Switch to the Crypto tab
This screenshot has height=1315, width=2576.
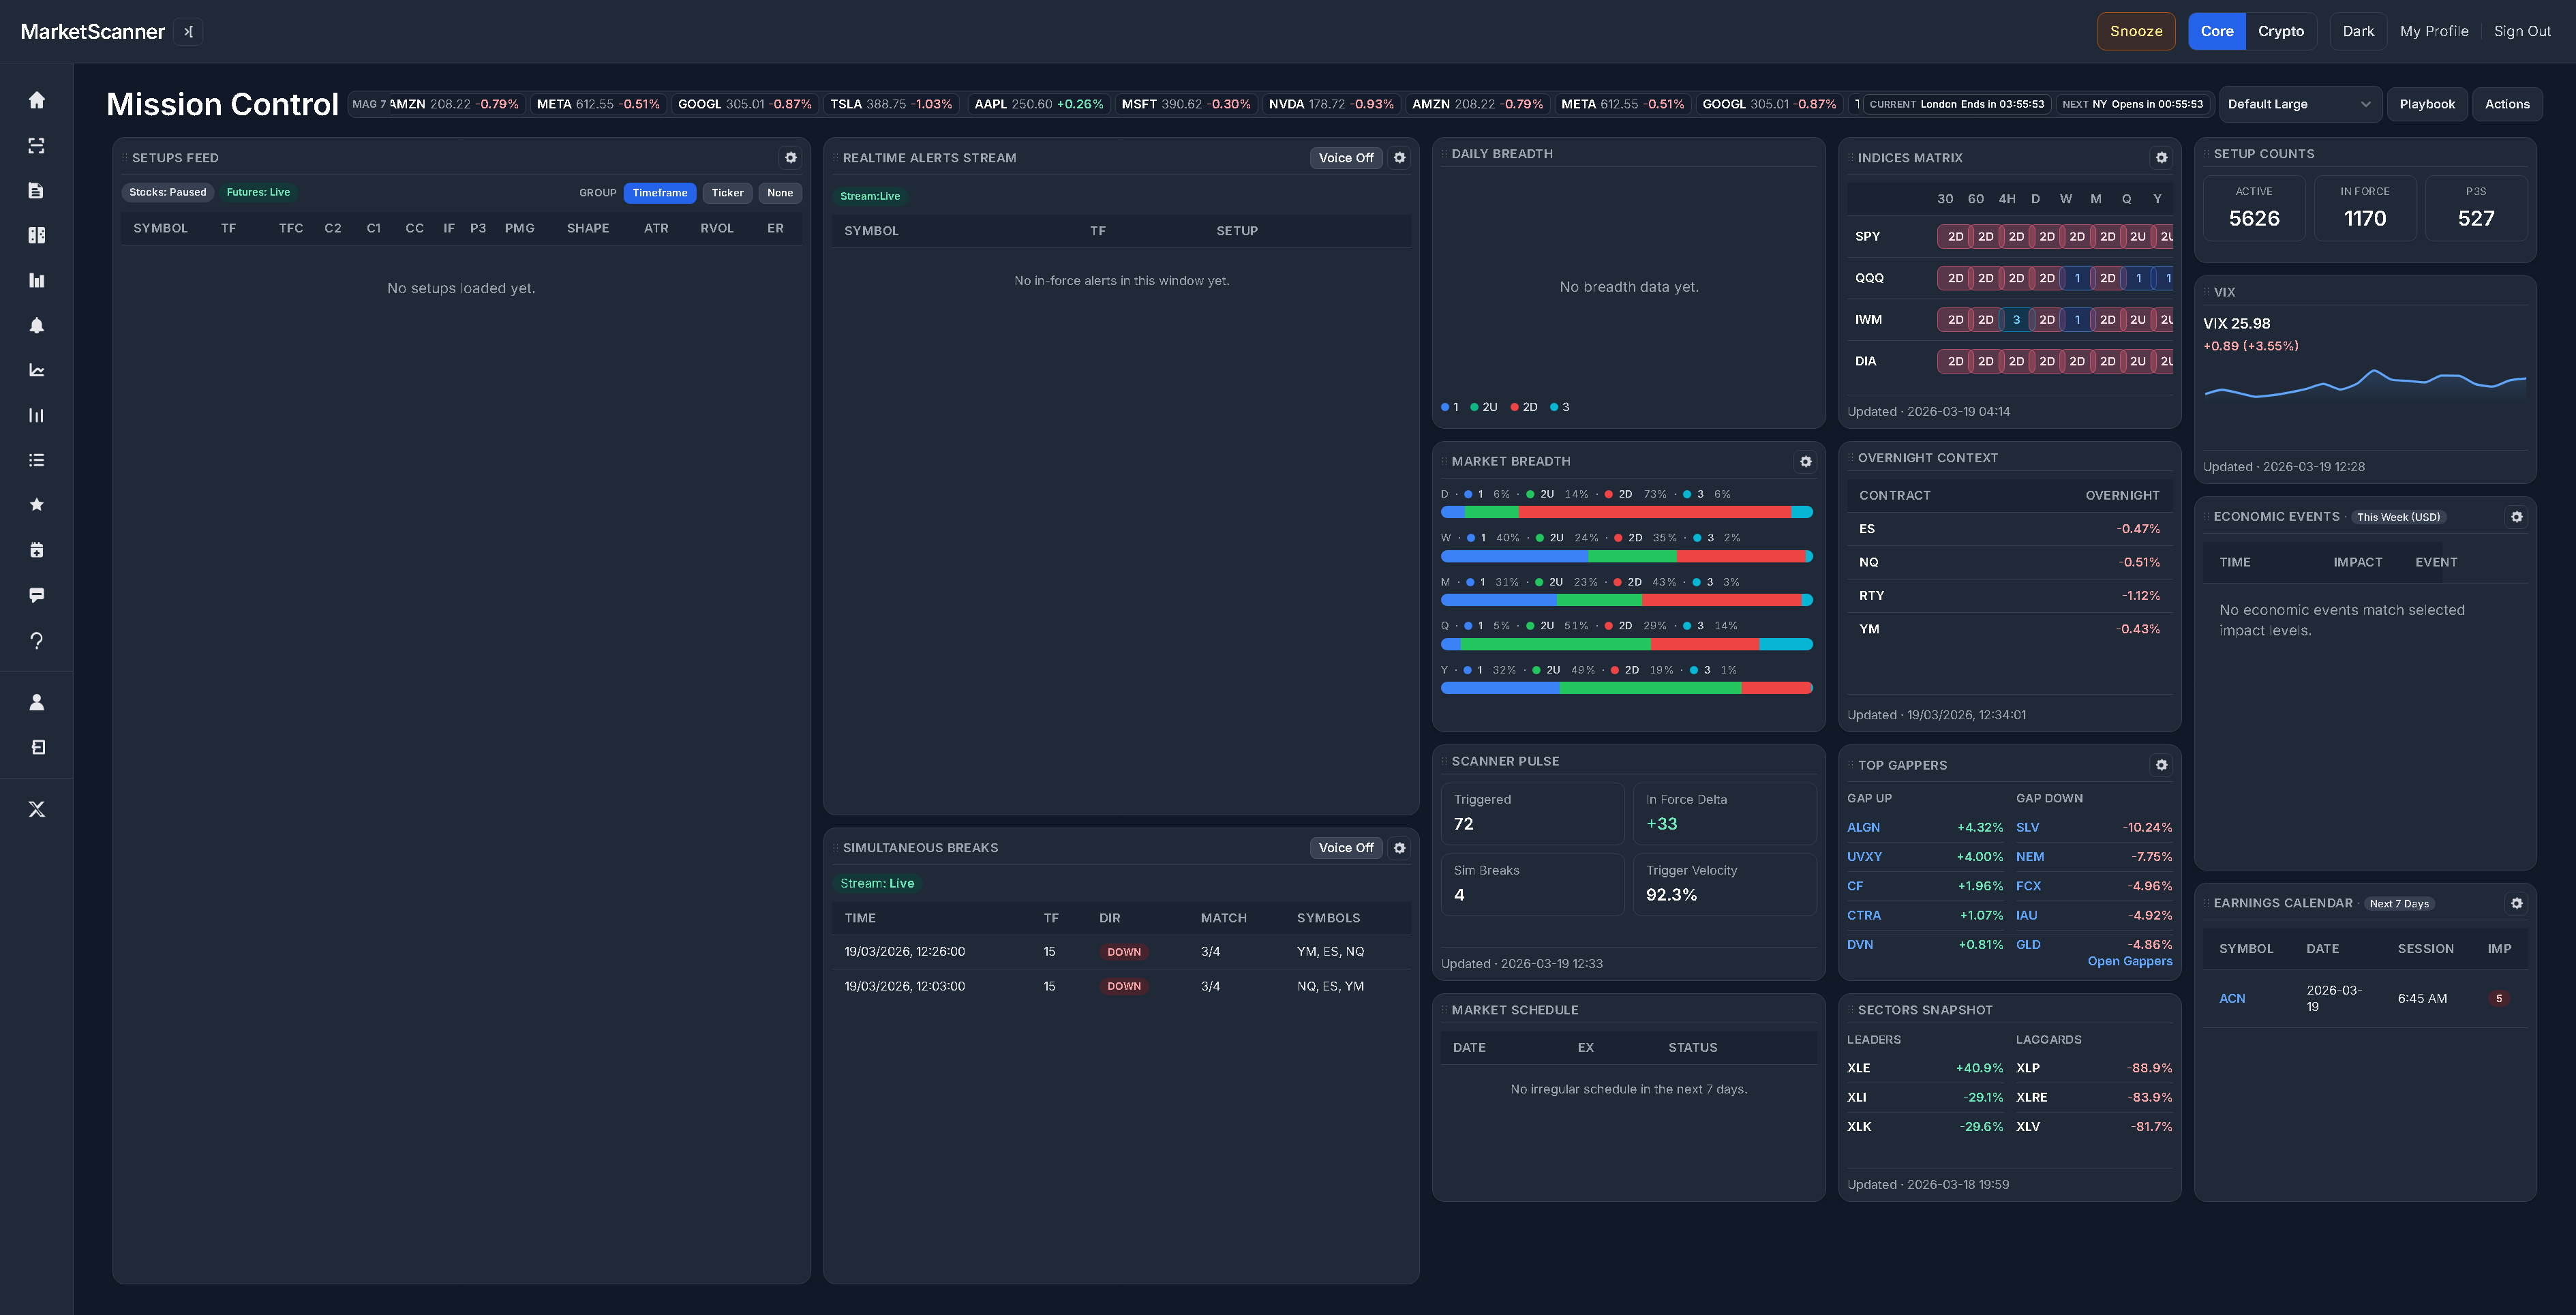click(2280, 32)
